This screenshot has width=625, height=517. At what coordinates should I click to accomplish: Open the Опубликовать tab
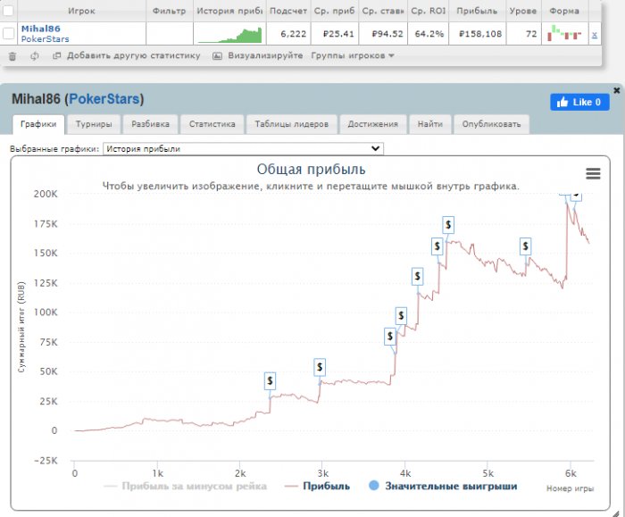click(x=491, y=124)
